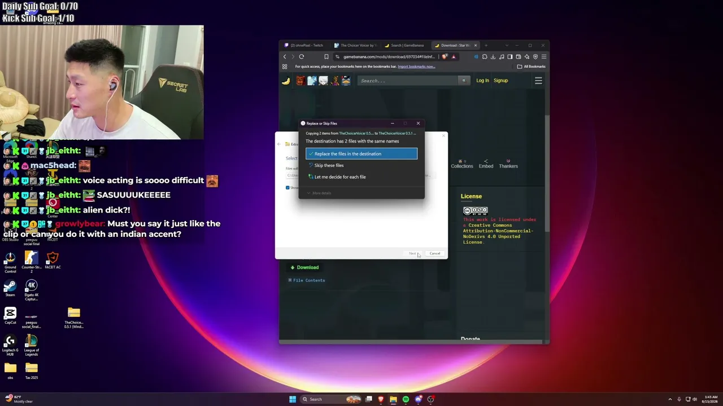
Task: Open the Brave Rewards triangle icon
Action: (x=453, y=56)
